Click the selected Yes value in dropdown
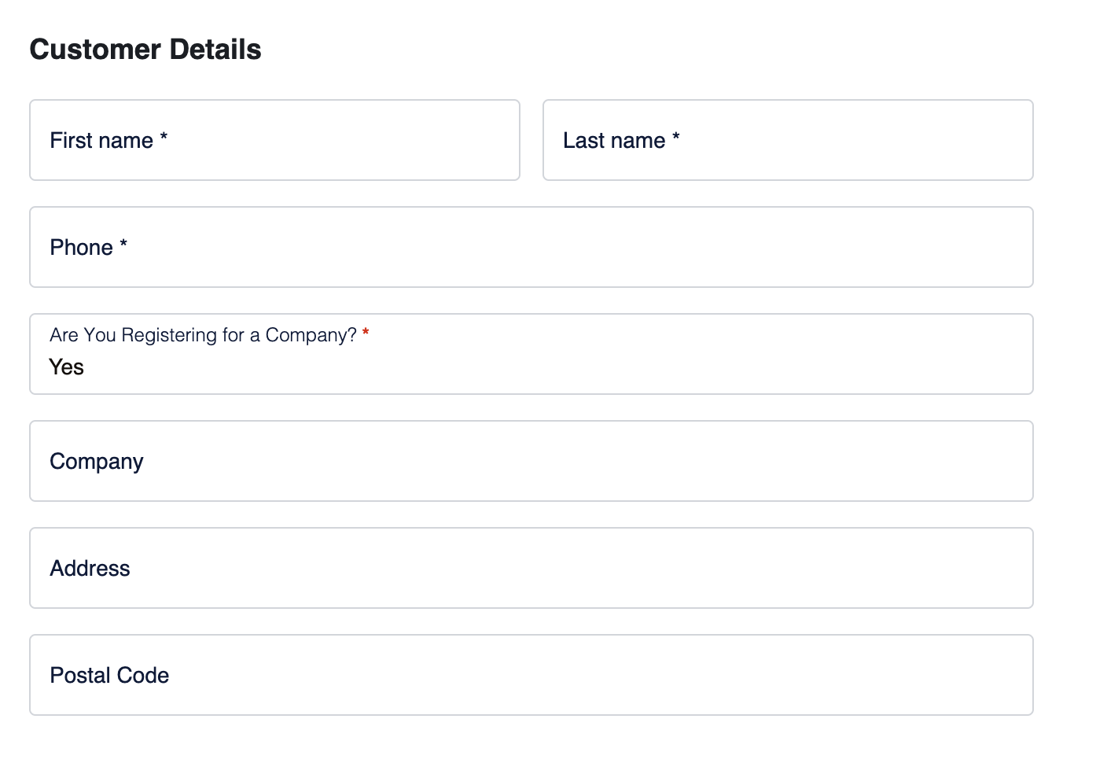Image resolution: width=1096 pixels, height=763 pixels. (x=67, y=367)
